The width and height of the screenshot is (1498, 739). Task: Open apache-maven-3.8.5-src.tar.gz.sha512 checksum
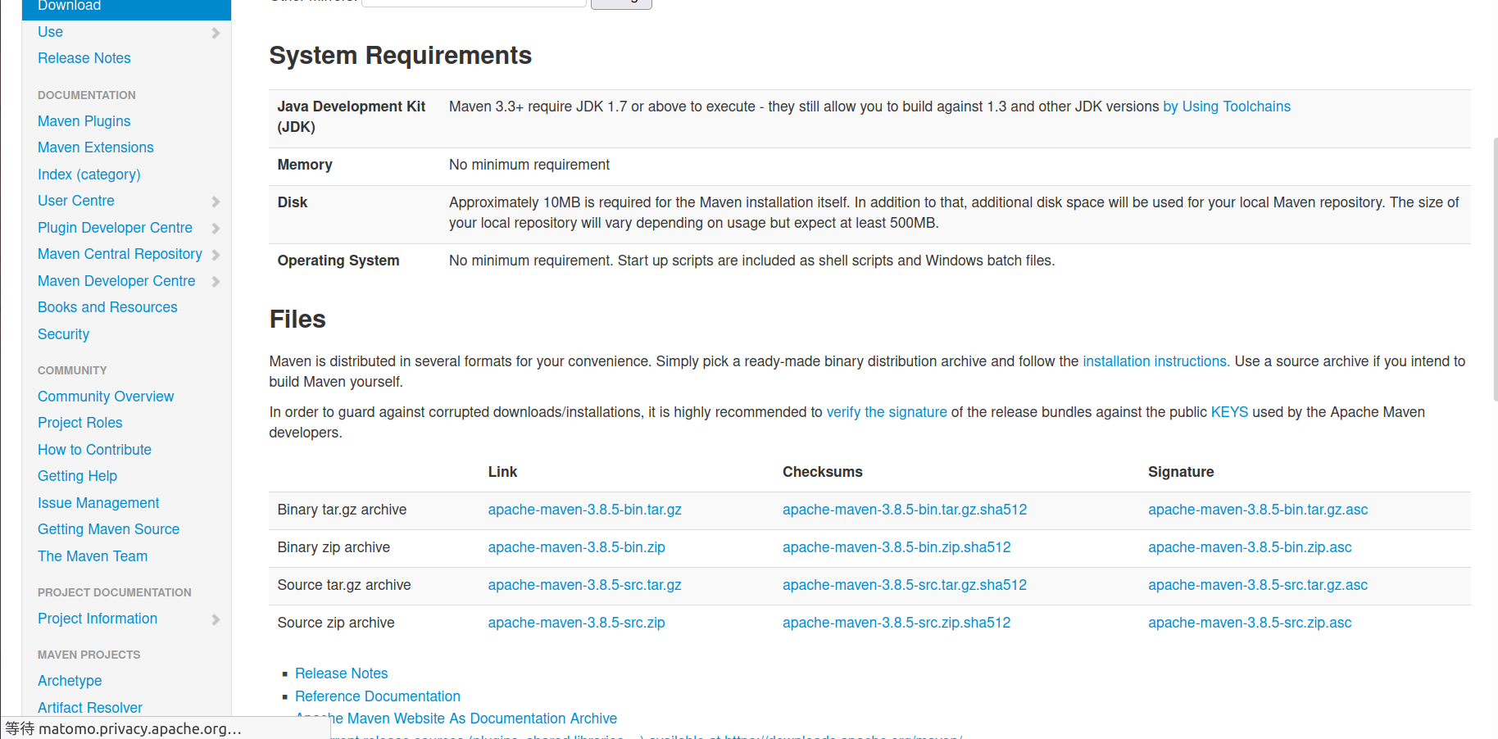click(x=905, y=585)
